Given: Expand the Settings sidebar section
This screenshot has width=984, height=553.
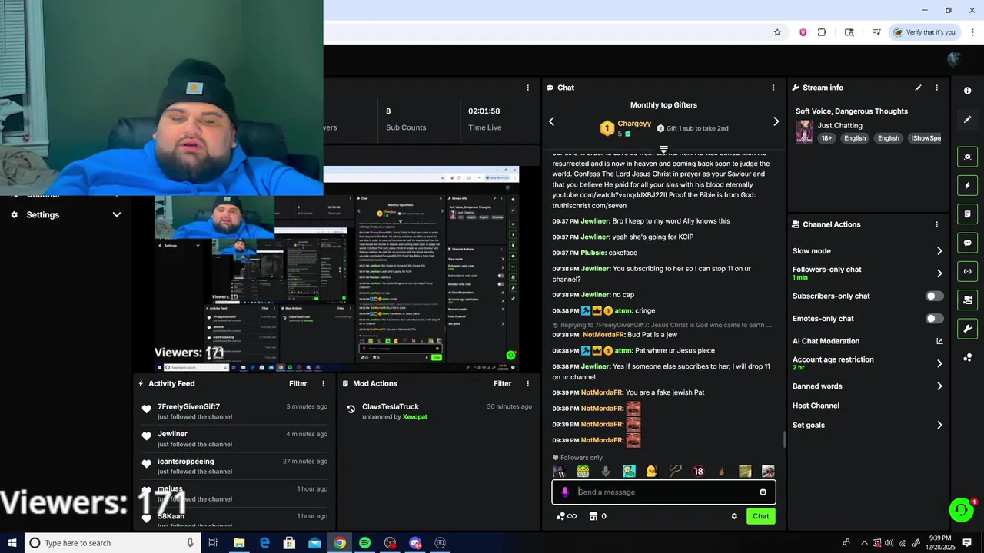Looking at the screenshot, I should pos(117,215).
